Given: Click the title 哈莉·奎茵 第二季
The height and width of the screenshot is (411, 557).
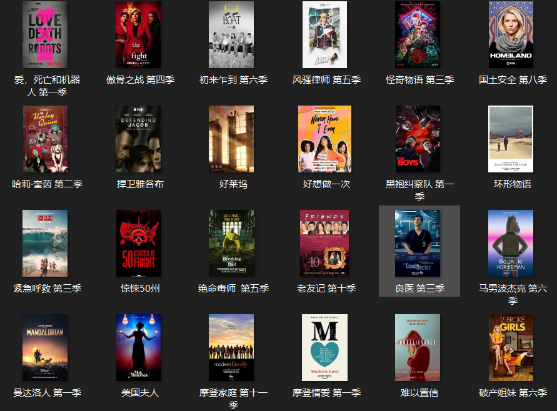Looking at the screenshot, I should [x=48, y=184].
